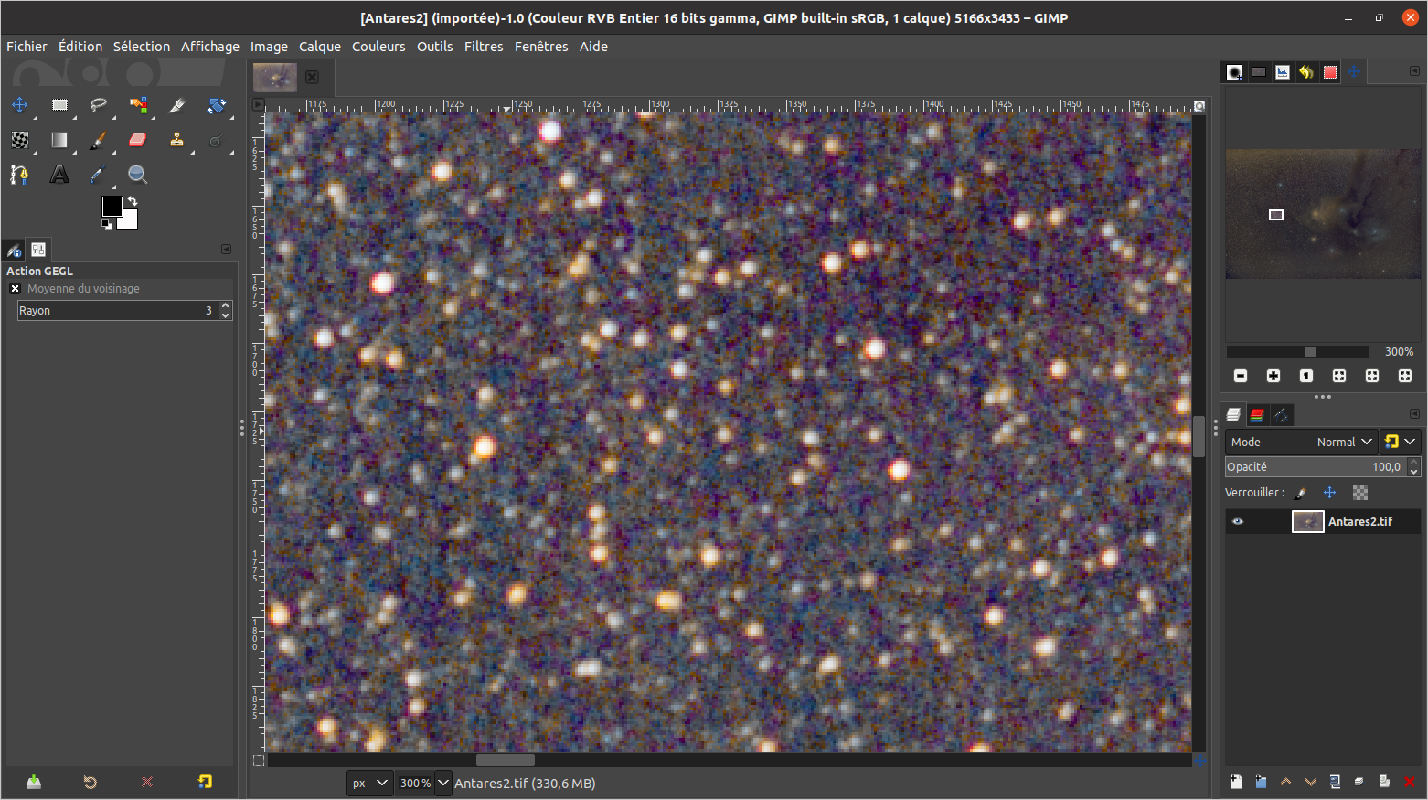1428x800 pixels.
Task: Open the layer mode group switcher dropdown
Action: [x=1401, y=442]
